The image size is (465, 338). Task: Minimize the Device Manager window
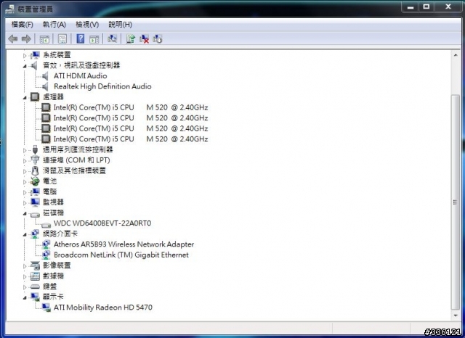tap(411, 7)
